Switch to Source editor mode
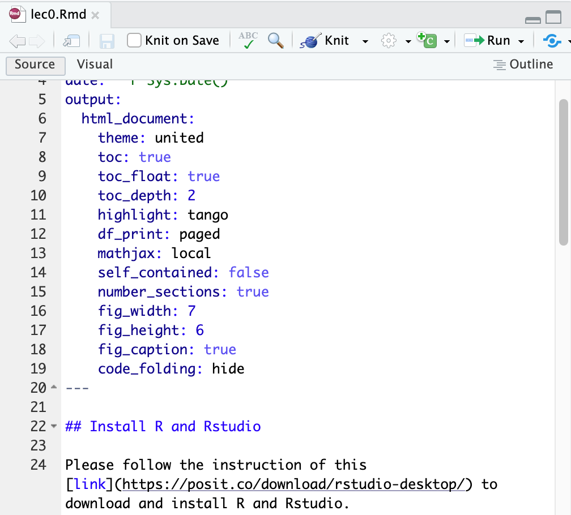Viewport: 571px width, 515px height. 35,65
